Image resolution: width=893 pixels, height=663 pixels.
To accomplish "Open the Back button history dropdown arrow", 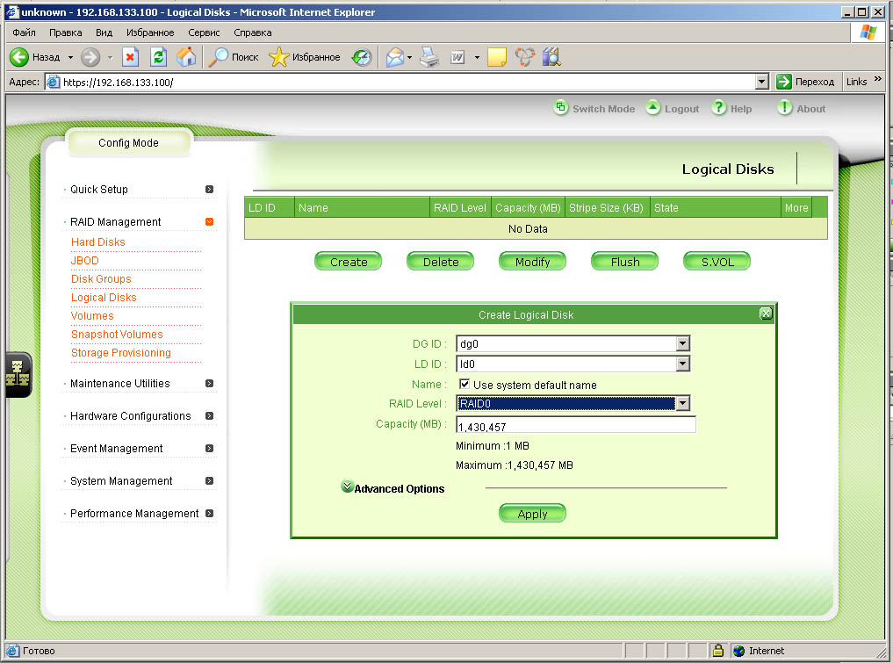I will point(70,58).
